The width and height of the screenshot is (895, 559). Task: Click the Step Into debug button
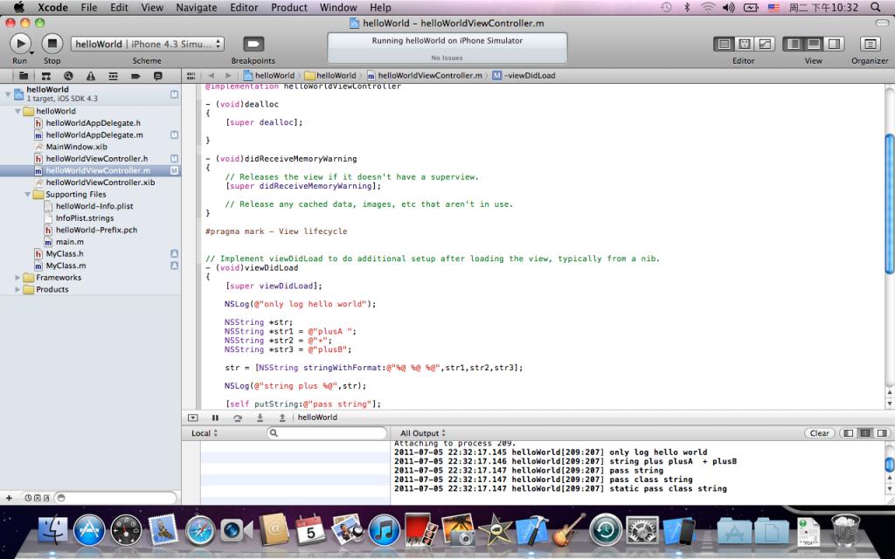[x=260, y=418]
